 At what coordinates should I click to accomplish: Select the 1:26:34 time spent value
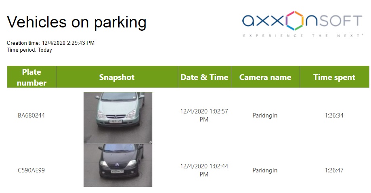334,115
